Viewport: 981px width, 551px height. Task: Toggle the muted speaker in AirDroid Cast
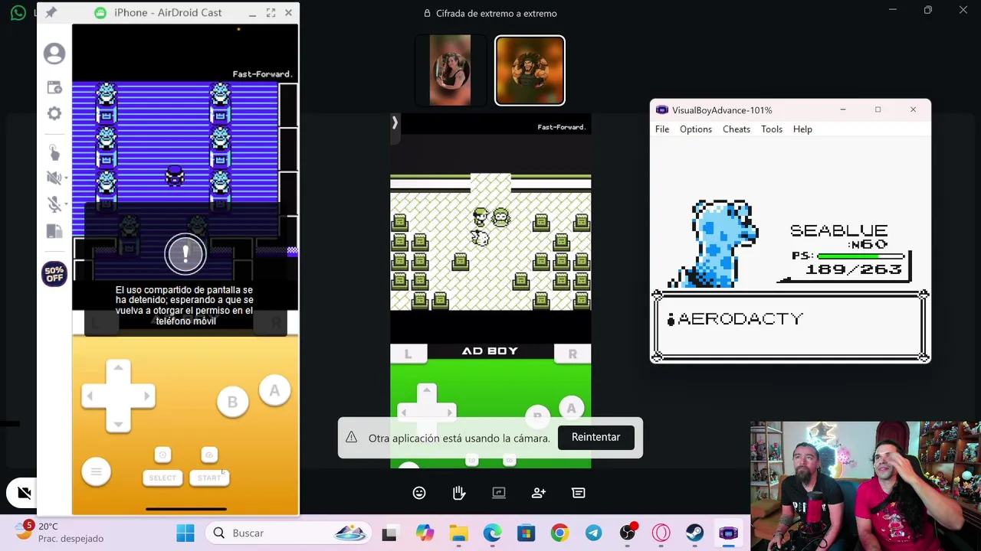pos(54,178)
